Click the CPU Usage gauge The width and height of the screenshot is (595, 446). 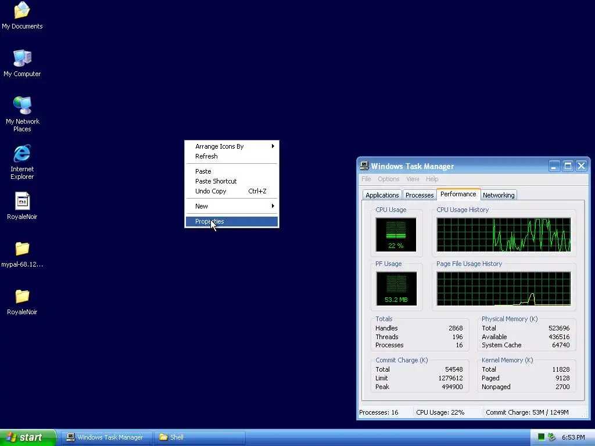point(396,235)
